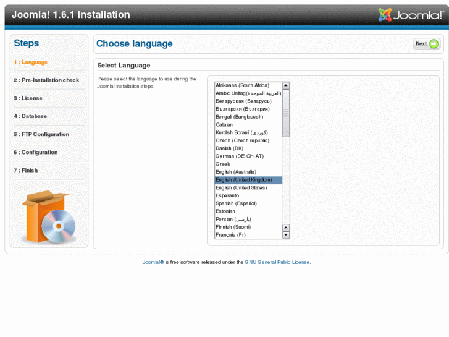Click the Joomla! logo in header
449x337 pixels.
[411, 15]
